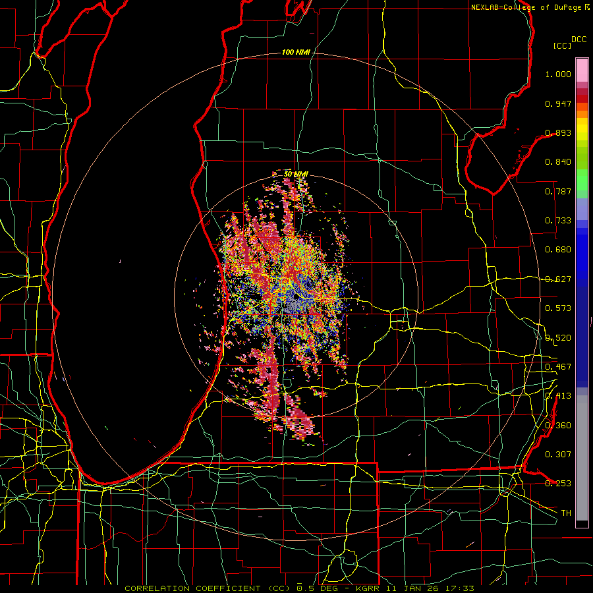Image resolution: width=593 pixels, height=593 pixels.
Task: Click the 0.893 scale value
Action: 558,132
